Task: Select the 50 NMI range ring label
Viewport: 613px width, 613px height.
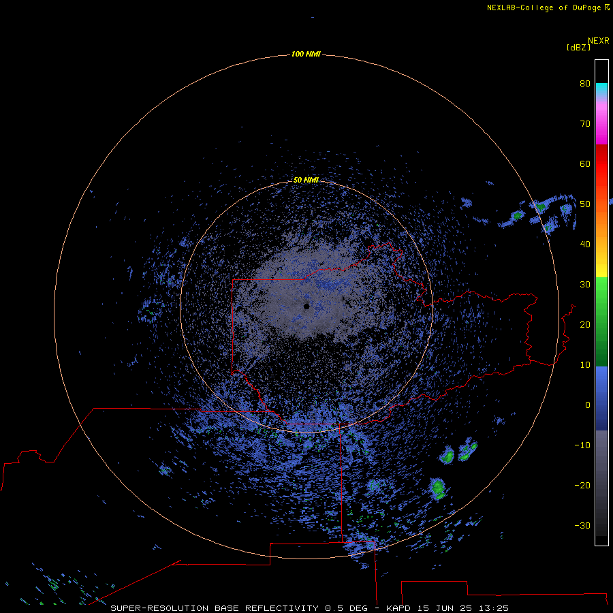Action: tap(306, 180)
